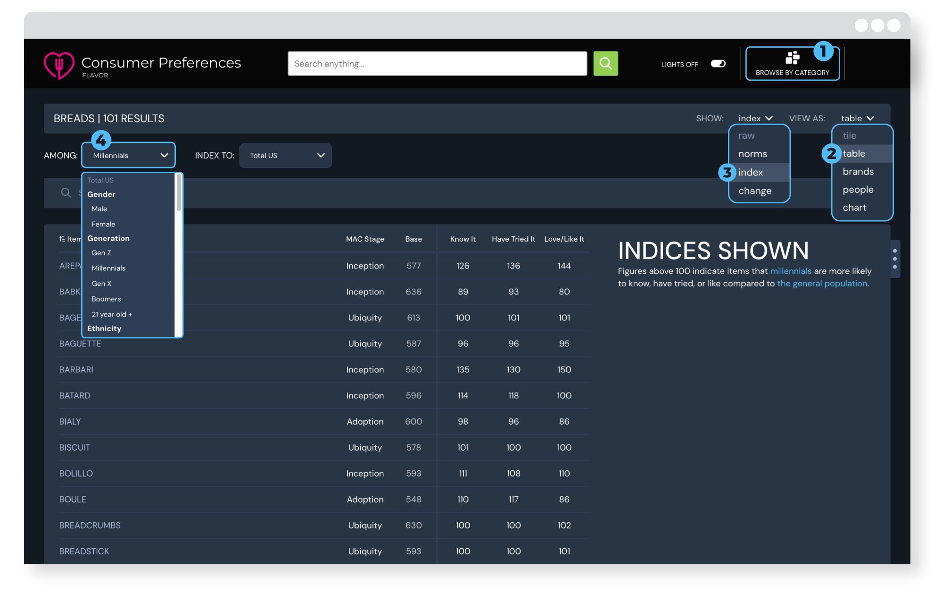Click the Browse by Category grid icon

click(792, 58)
